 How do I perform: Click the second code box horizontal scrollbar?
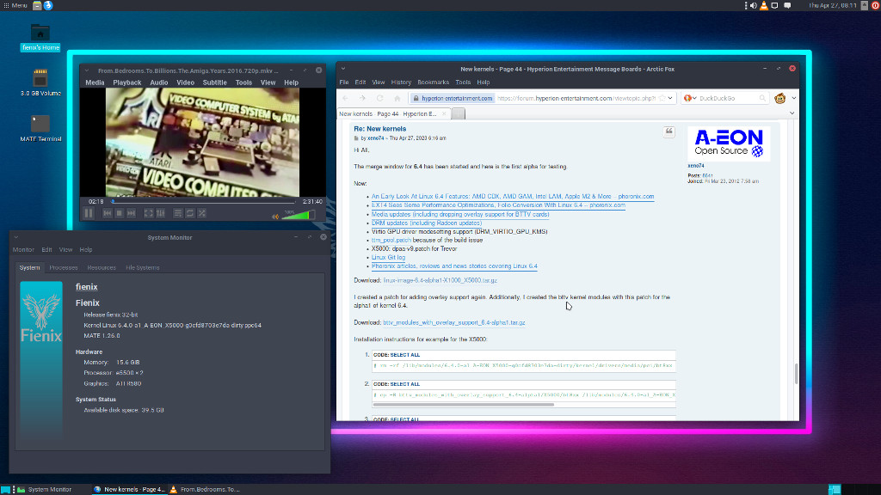[x=464, y=404]
